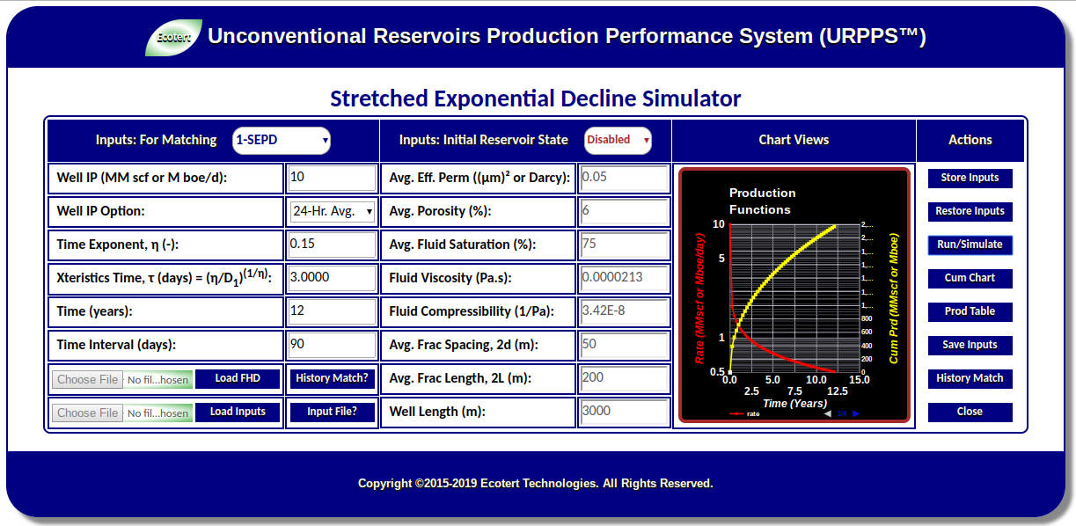Click Choose File beside Load Inputs
This screenshot has height=526, width=1076.
click(x=88, y=413)
